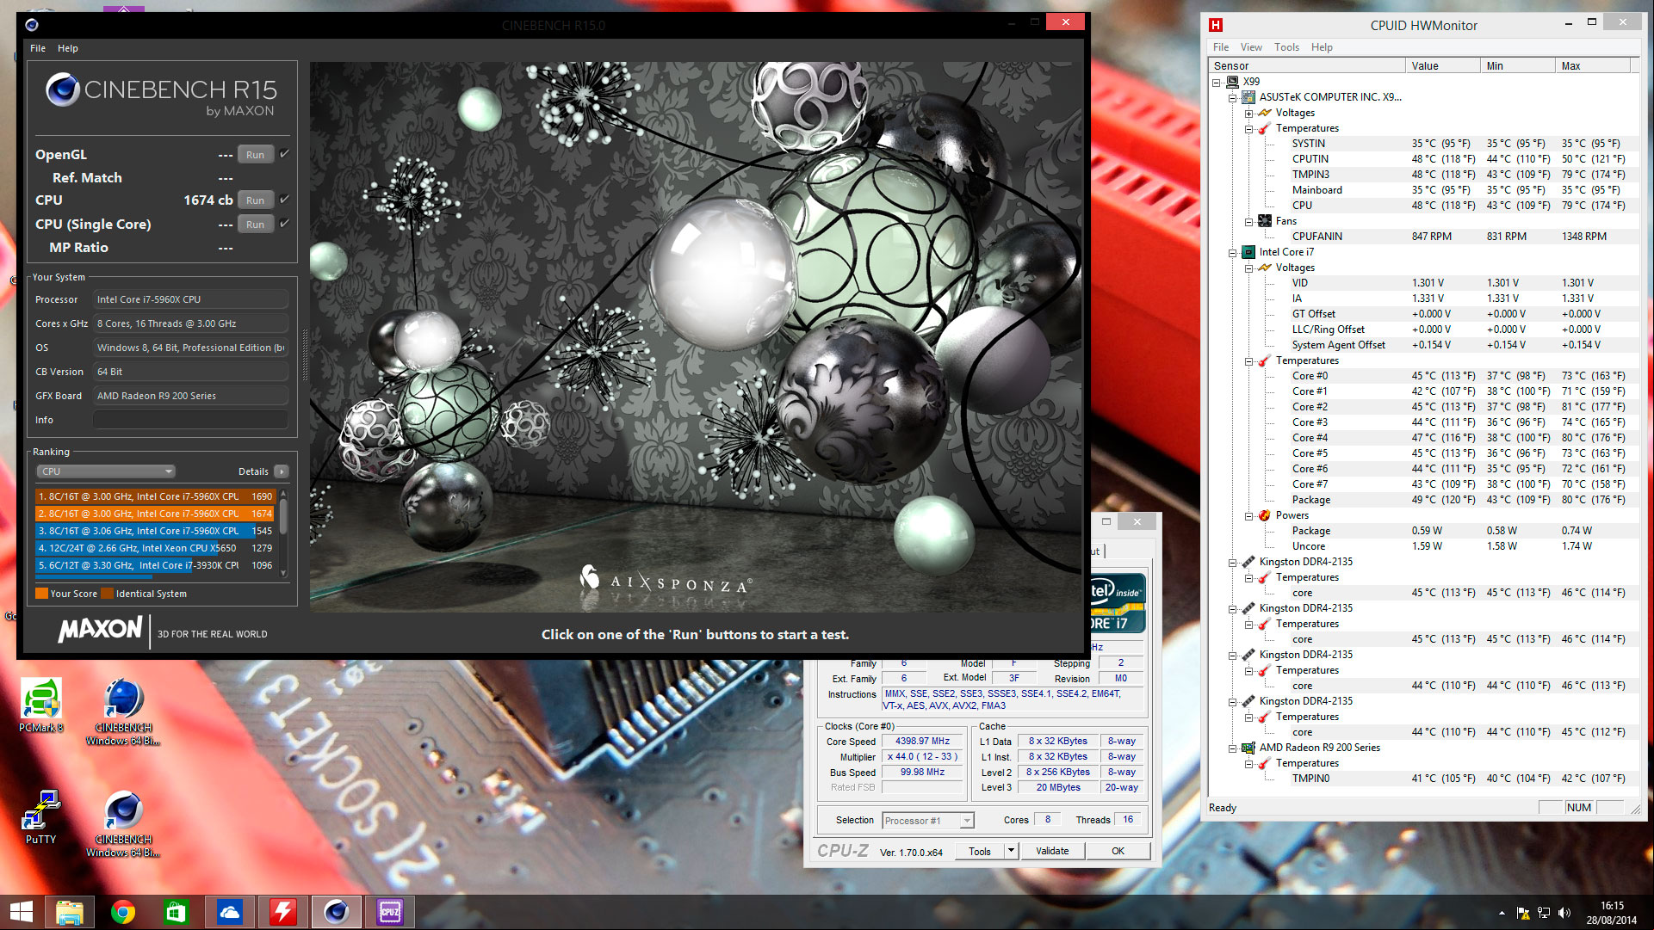Image resolution: width=1654 pixels, height=930 pixels.
Task: Open the Windows Store taskbar icon
Action: [177, 913]
